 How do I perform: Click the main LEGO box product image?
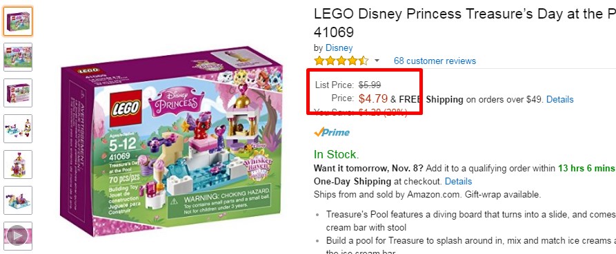(171, 141)
